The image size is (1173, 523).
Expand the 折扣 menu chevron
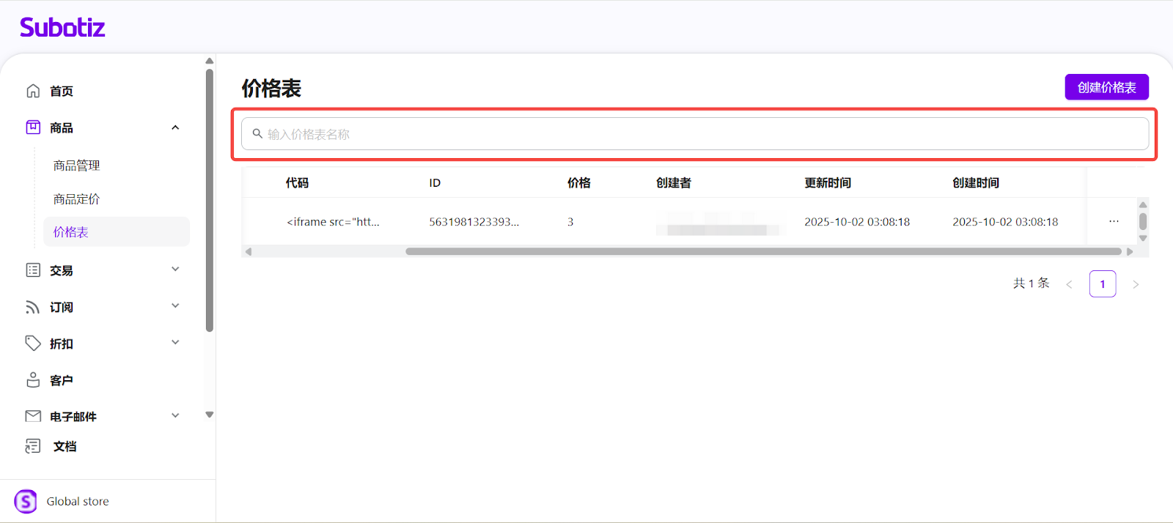click(175, 343)
